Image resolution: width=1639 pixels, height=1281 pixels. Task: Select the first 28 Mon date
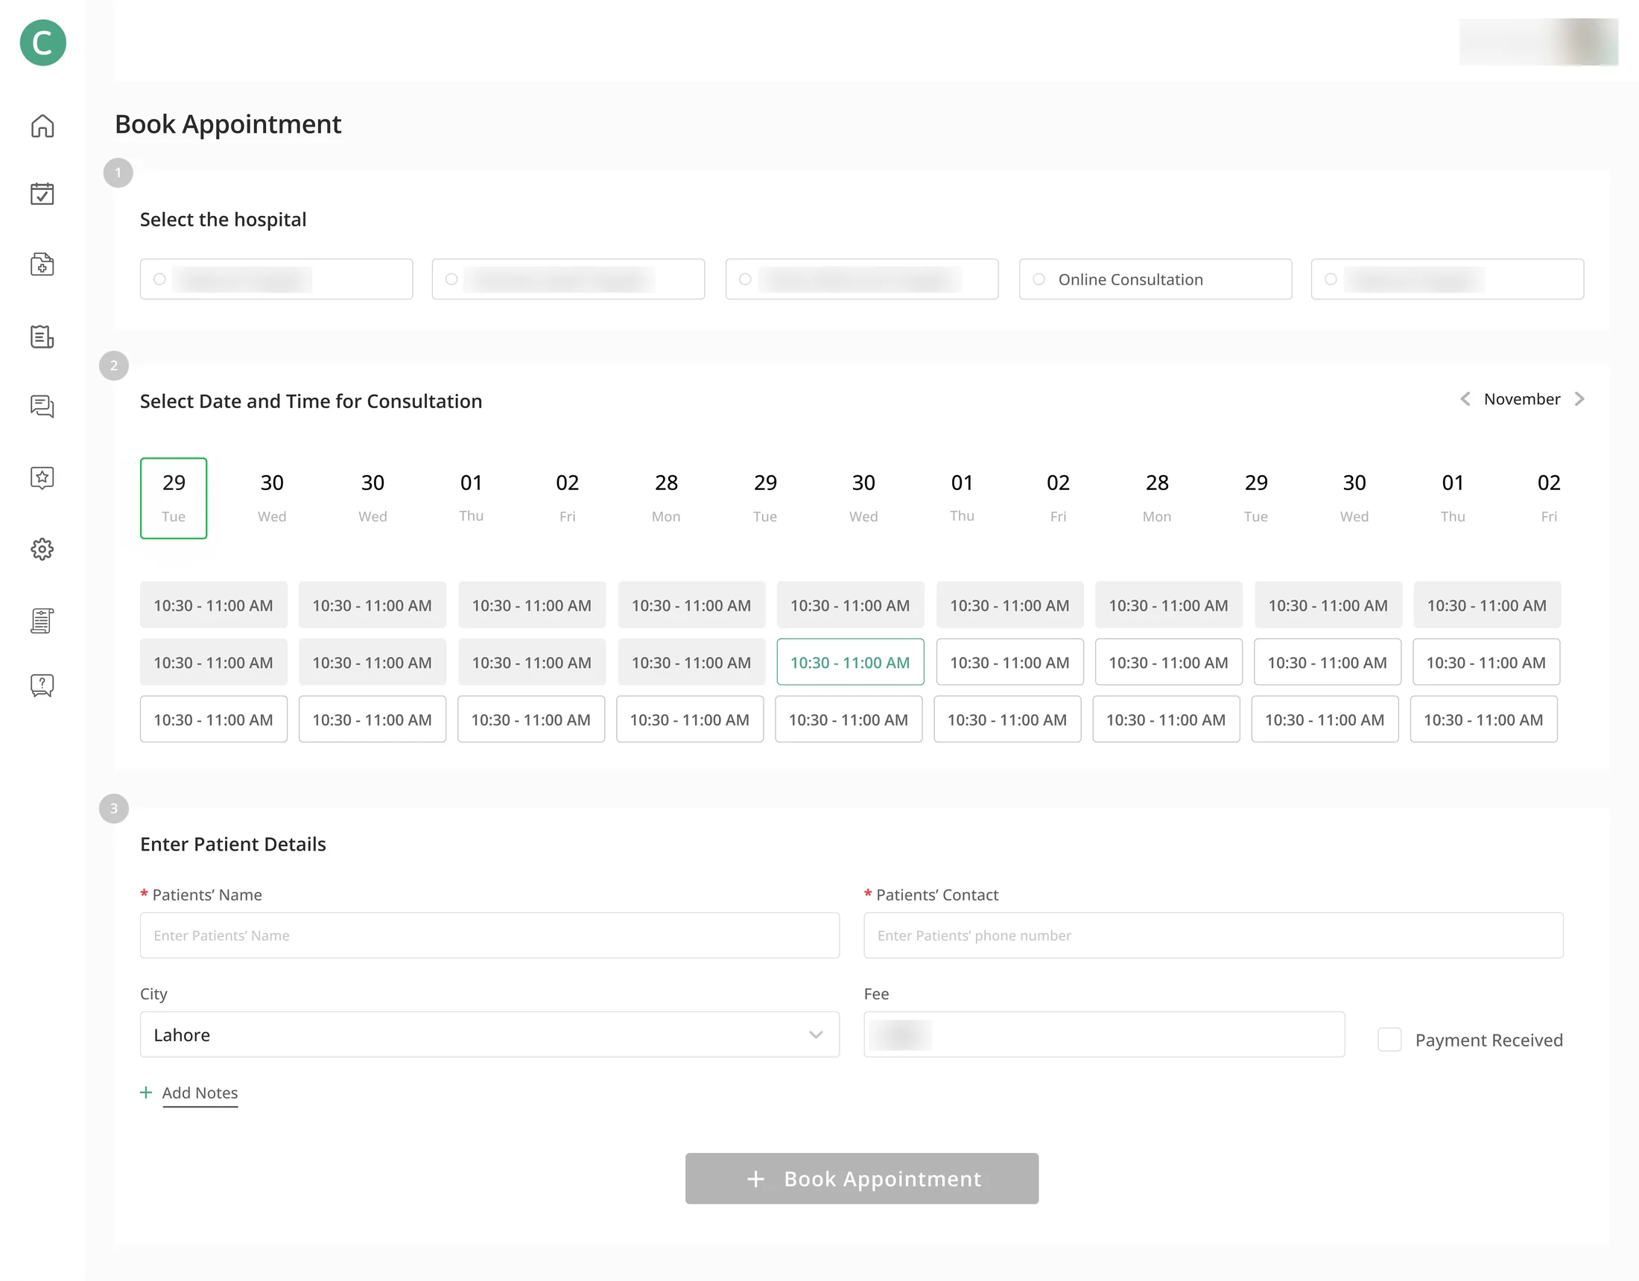667,498
